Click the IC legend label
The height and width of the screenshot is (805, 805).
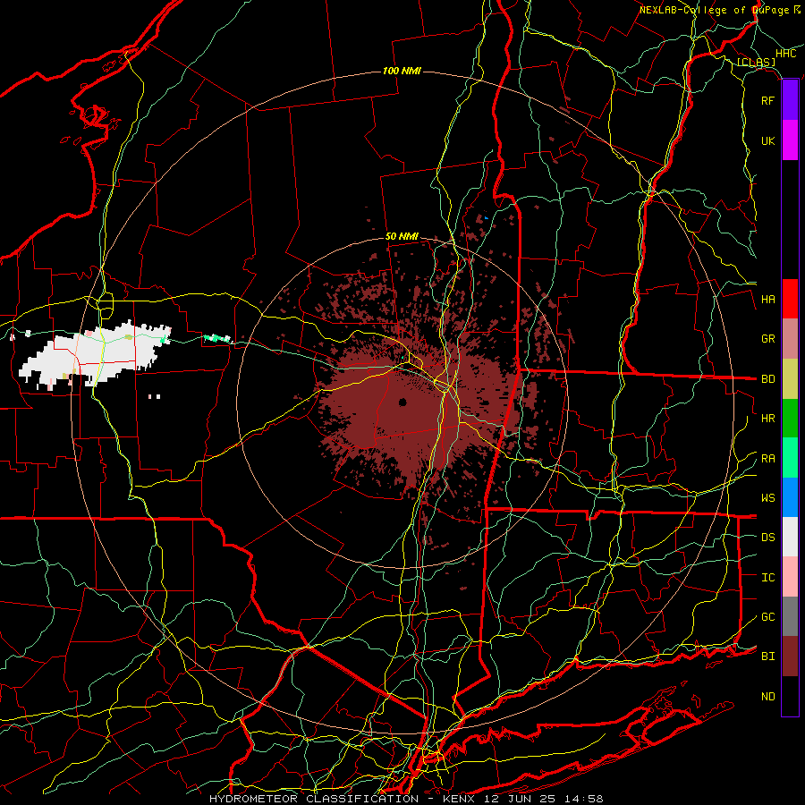768,578
